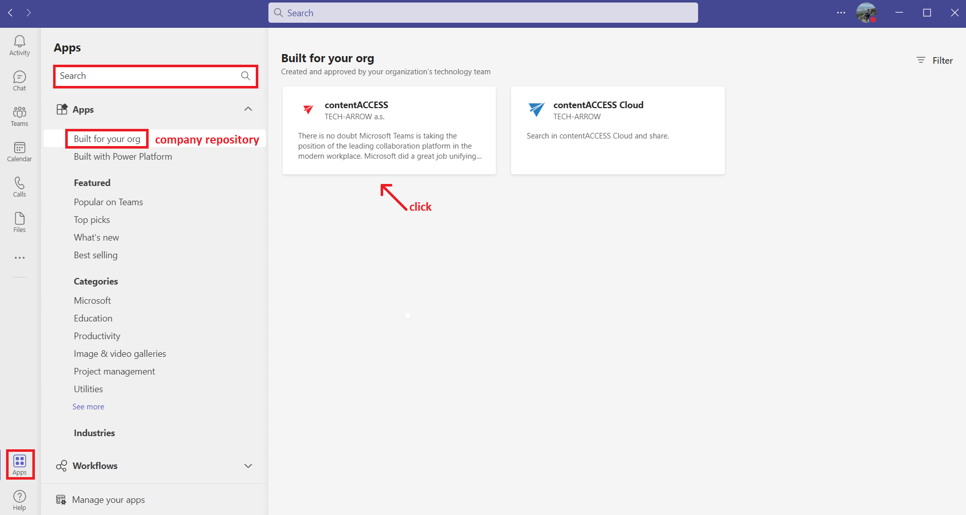This screenshot has height=515, width=966.
Task: Open the Help menu
Action: coord(20,500)
